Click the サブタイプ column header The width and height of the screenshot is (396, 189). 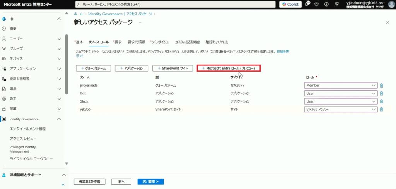(237, 77)
